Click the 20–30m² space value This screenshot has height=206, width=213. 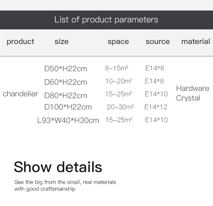click(x=120, y=107)
